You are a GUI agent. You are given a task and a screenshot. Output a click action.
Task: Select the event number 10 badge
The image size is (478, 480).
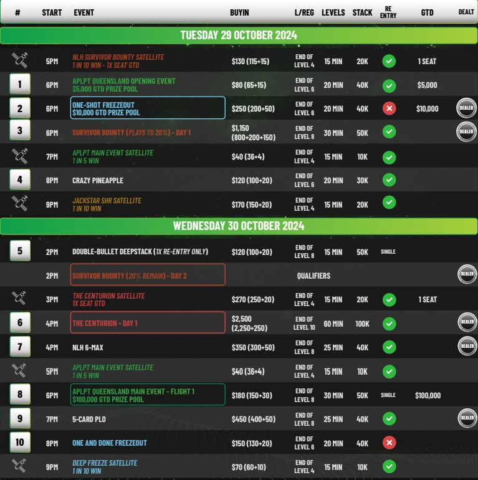[x=20, y=443]
